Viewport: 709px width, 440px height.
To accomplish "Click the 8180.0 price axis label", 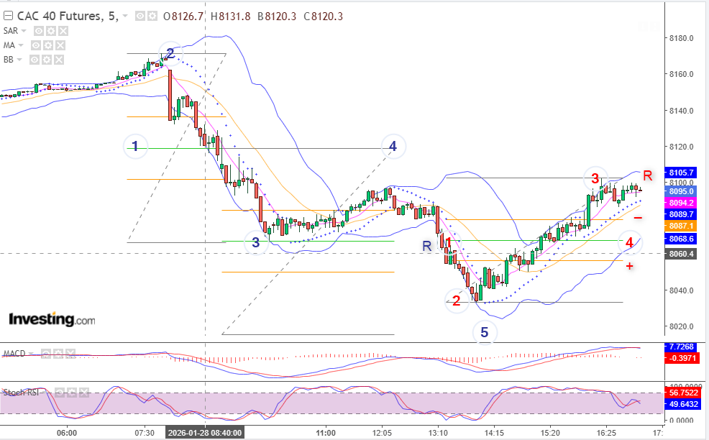I will (682, 38).
